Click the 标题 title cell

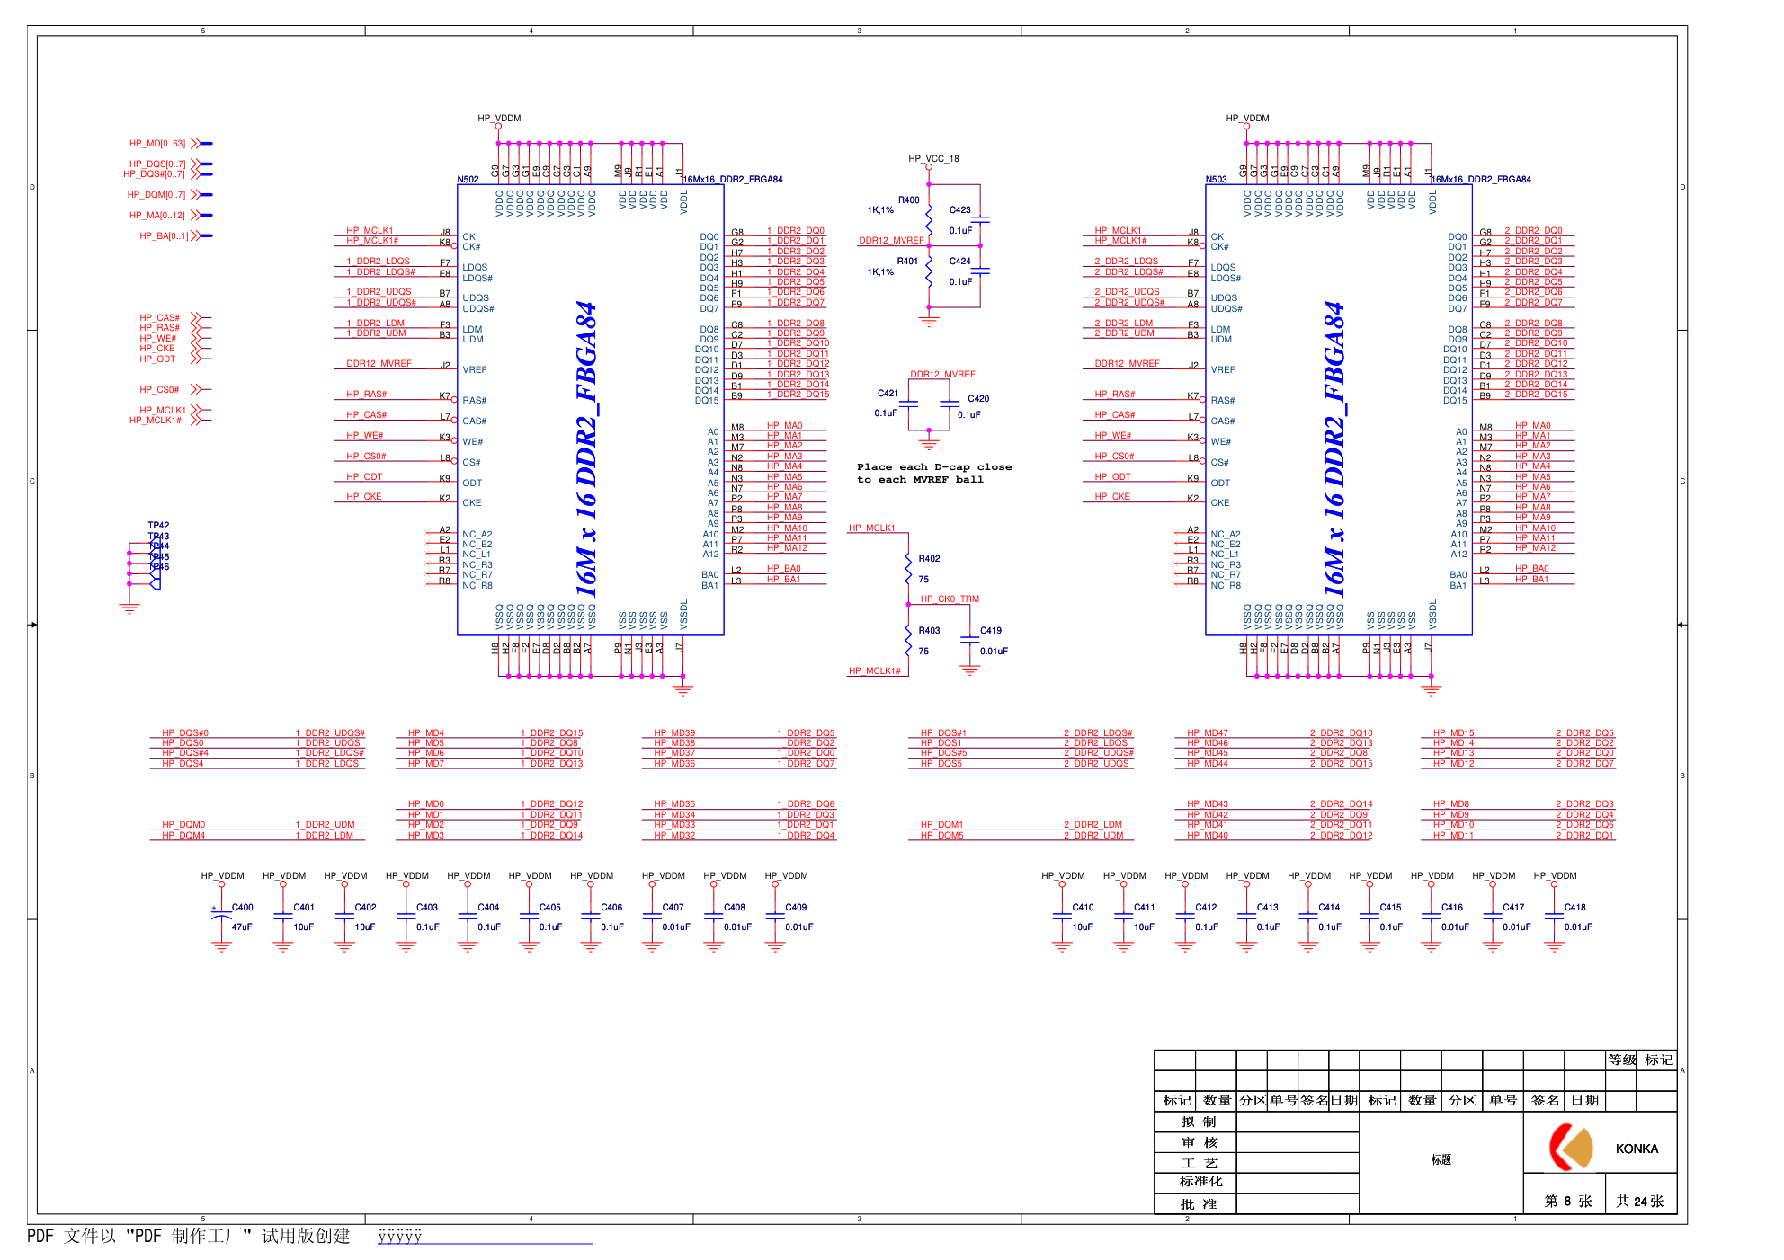pyautogui.click(x=1441, y=1160)
